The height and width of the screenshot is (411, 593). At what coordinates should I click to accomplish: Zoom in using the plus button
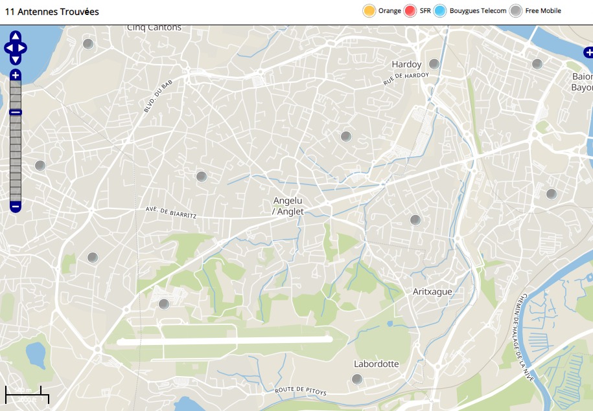pos(16,75)
